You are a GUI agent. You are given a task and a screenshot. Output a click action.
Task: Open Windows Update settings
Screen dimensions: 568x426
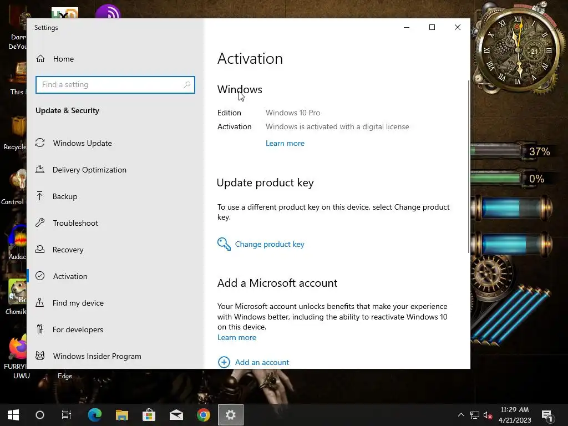(82, 143)
